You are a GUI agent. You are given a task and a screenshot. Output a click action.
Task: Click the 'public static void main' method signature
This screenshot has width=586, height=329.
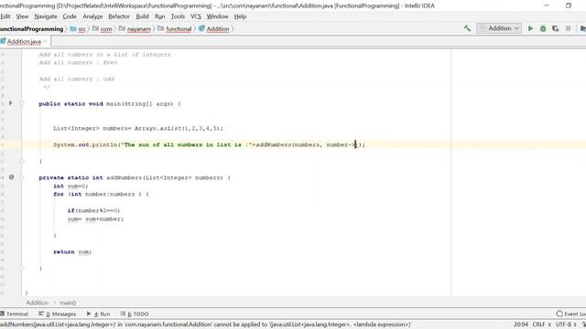pyautogui.click(x=110, y=103)
